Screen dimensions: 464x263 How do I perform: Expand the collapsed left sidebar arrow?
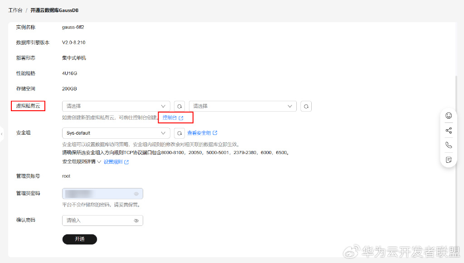(x=2, y=134)
